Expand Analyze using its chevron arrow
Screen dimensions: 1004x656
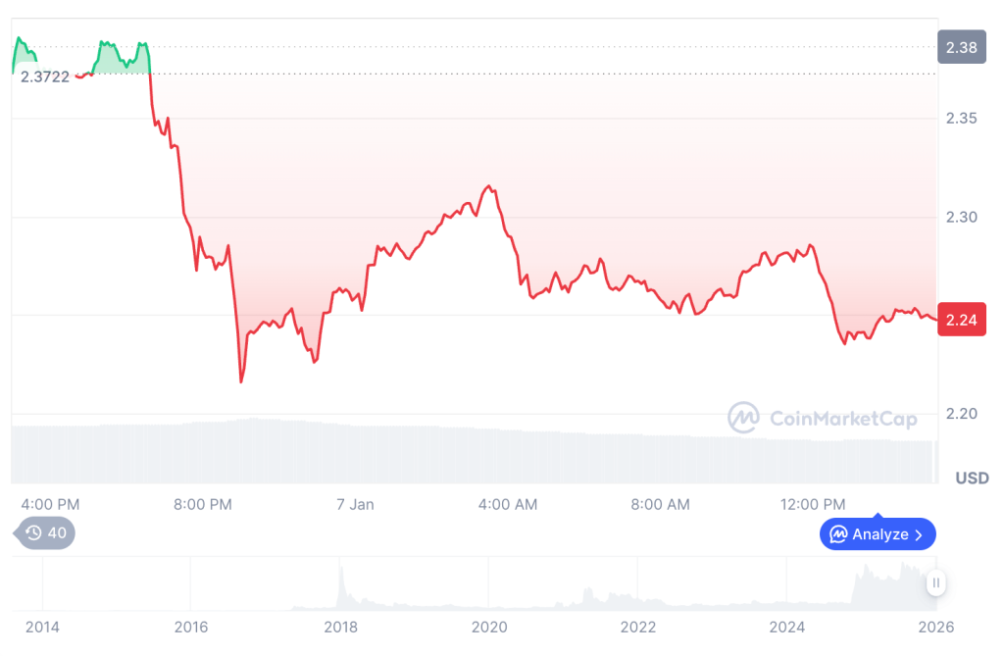[916, 534]
